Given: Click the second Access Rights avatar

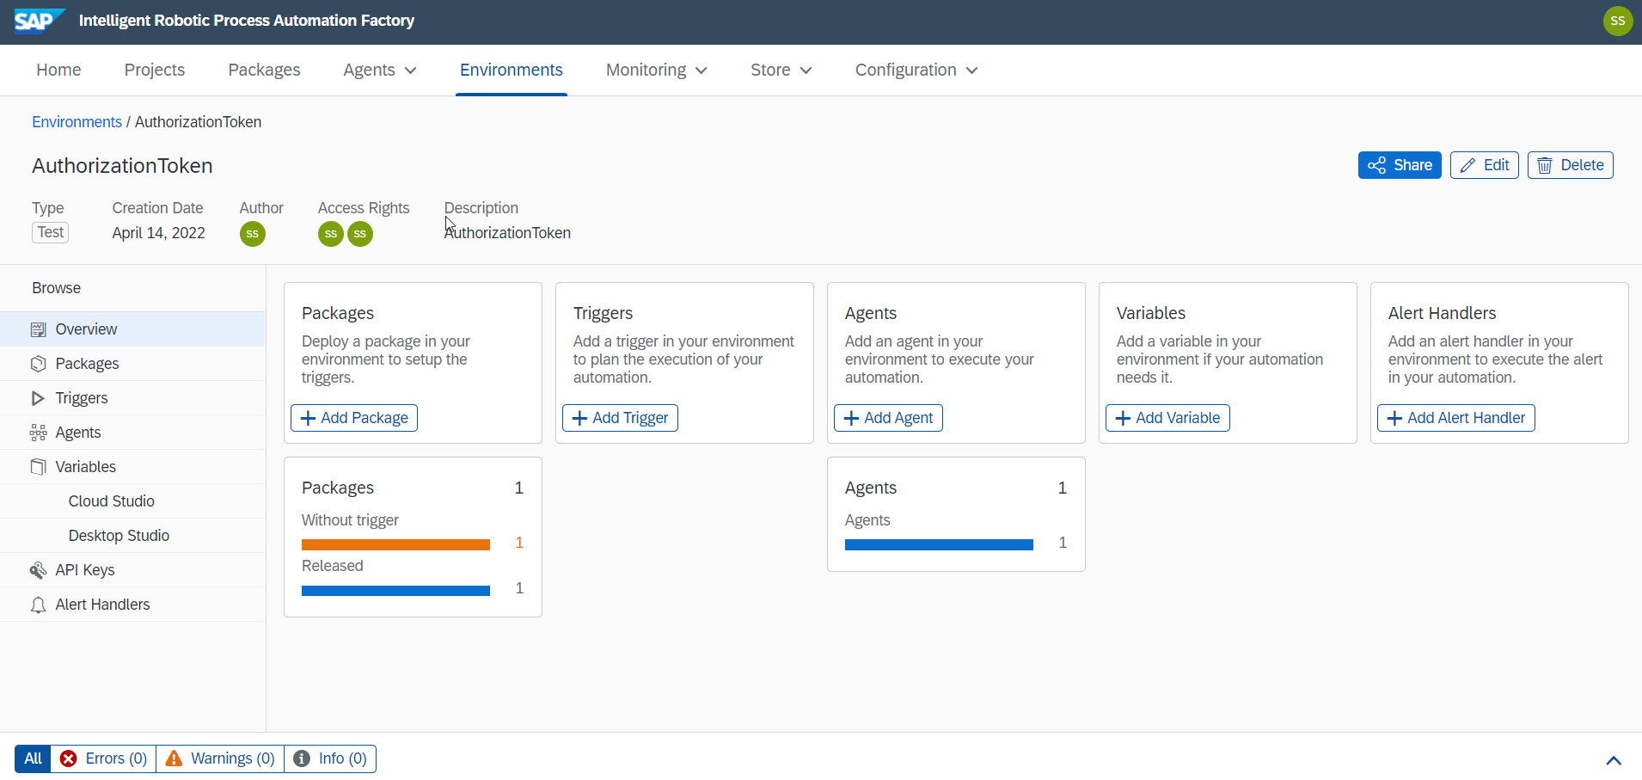Looking at the screenshot, I should 360,234.
